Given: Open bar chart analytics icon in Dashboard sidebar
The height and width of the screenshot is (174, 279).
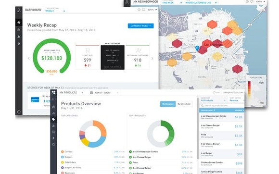Looking at the screenshot, I should point(19,29).
